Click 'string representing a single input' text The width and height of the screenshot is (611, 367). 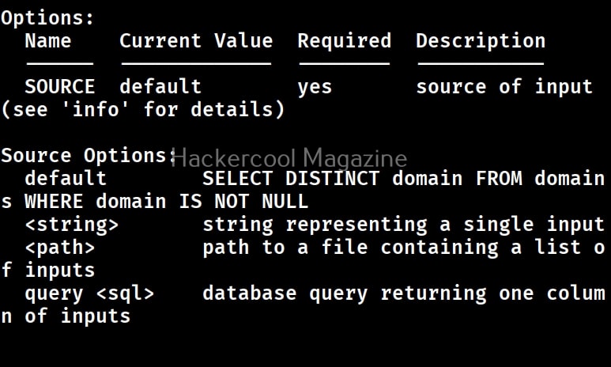click(x=403, y=225)
